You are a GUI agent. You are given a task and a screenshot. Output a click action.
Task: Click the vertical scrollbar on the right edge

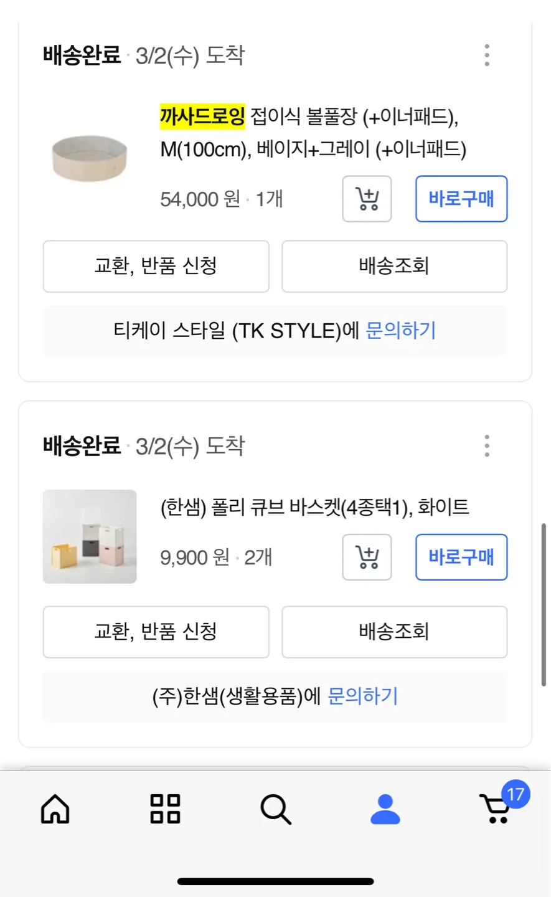click(544, 604)
